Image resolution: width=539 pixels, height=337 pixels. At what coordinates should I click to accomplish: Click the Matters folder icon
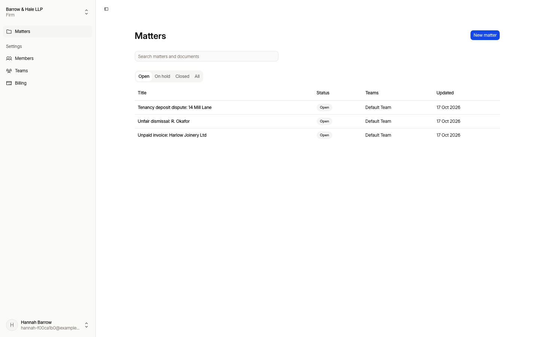(x=9, y=31)
